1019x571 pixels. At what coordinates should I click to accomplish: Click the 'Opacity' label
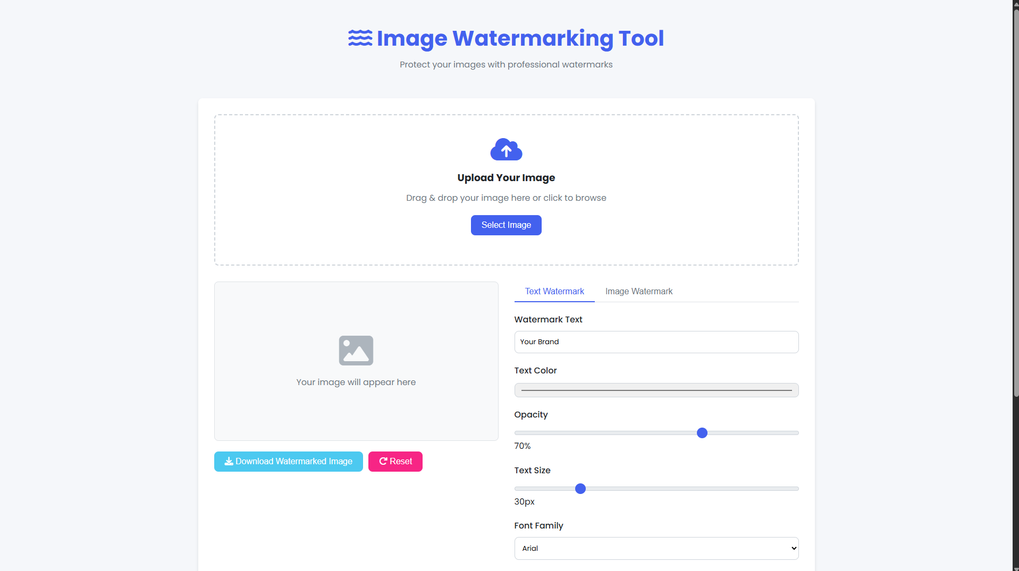[x=531, y=415]
